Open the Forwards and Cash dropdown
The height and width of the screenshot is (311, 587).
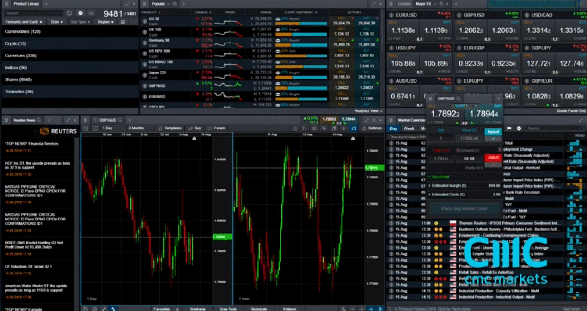pos(23,21)
